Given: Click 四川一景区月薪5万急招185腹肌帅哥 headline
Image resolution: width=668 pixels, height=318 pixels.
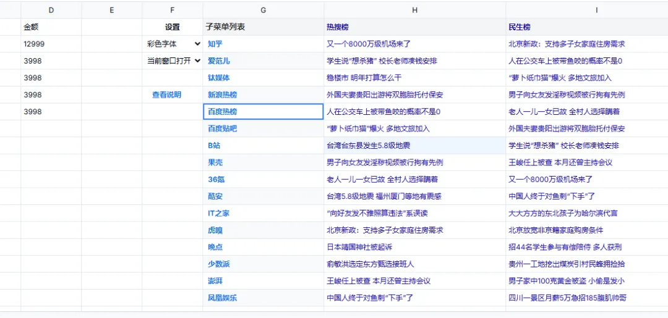Looking at the screenshot, I should (567, 298).
